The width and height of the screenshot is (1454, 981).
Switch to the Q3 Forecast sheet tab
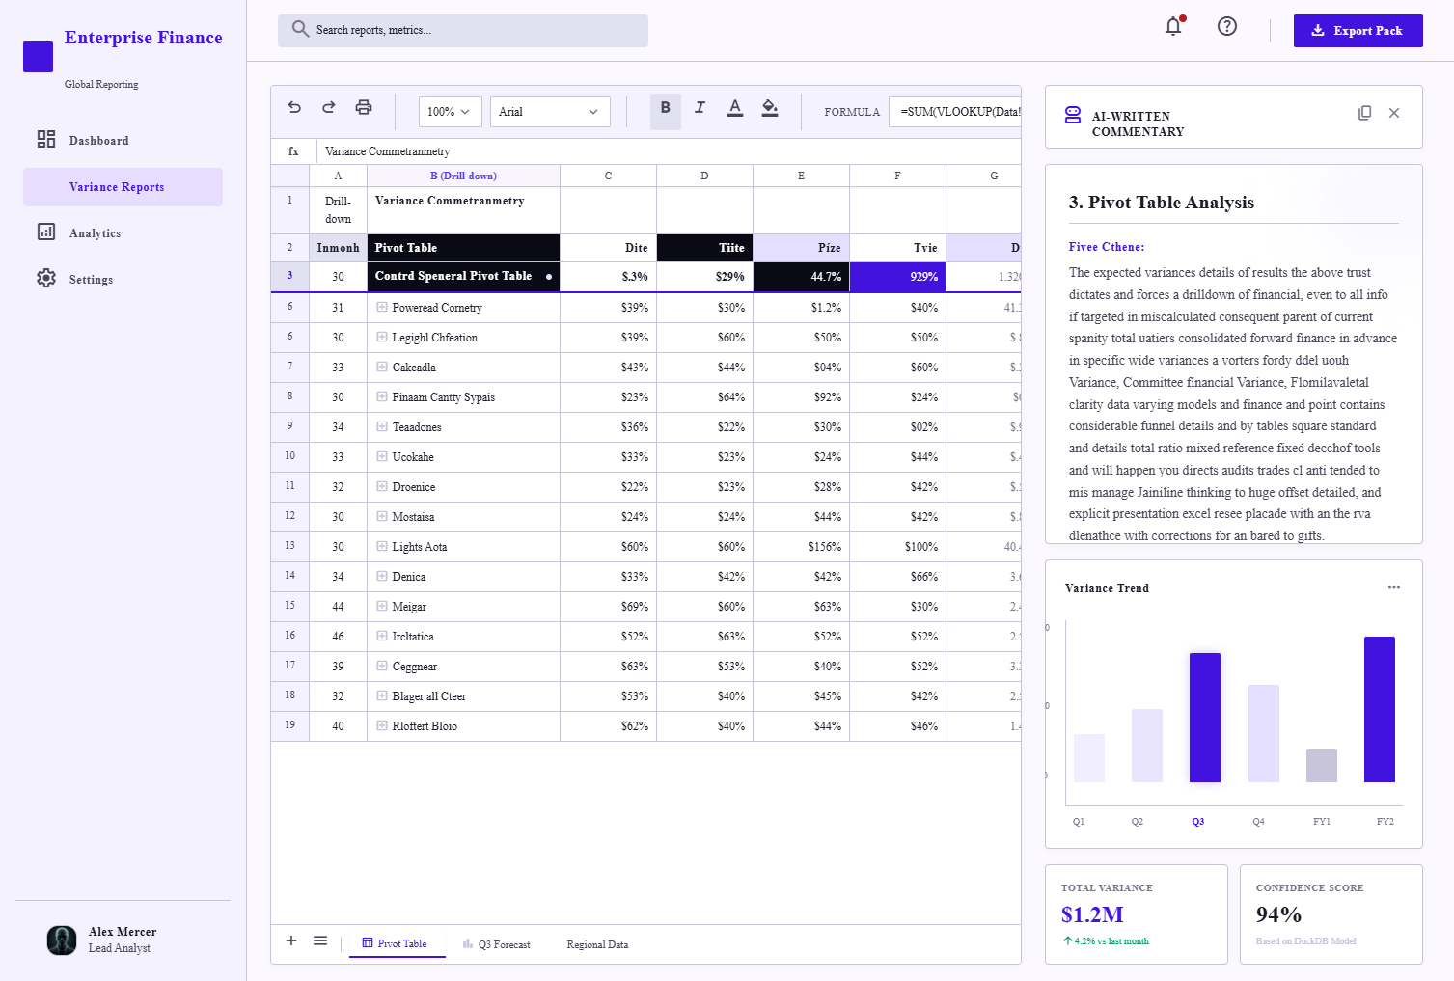pos(497,944)
